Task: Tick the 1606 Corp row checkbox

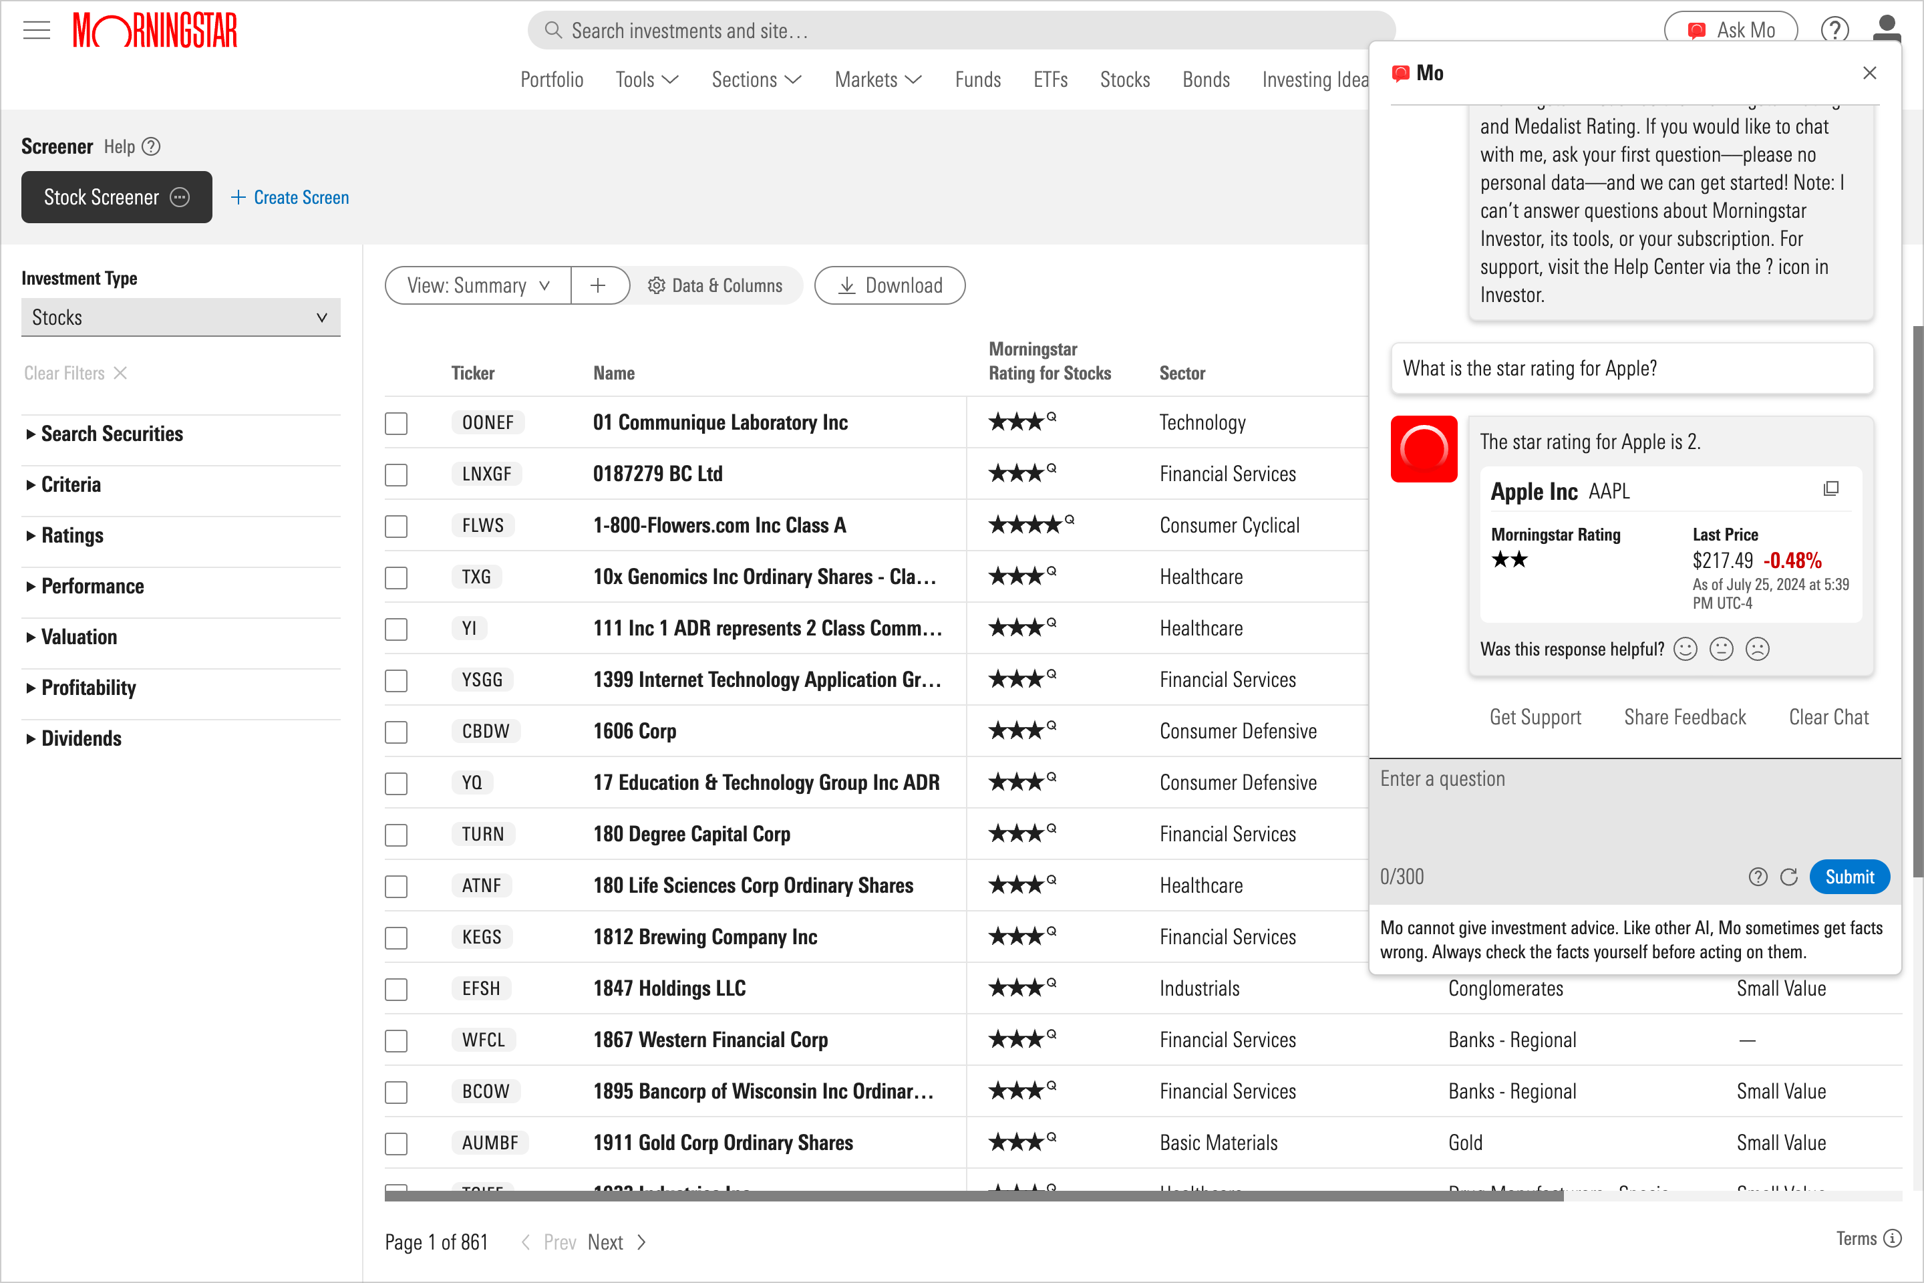Action: pyautogui.click(x=396, y=732)
